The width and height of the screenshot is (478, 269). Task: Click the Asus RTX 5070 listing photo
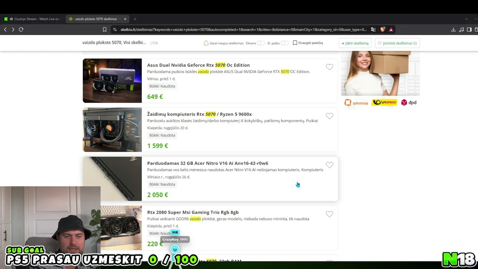coord(112,81)
